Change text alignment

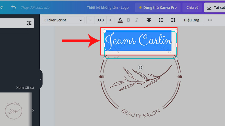click(149, 20)
